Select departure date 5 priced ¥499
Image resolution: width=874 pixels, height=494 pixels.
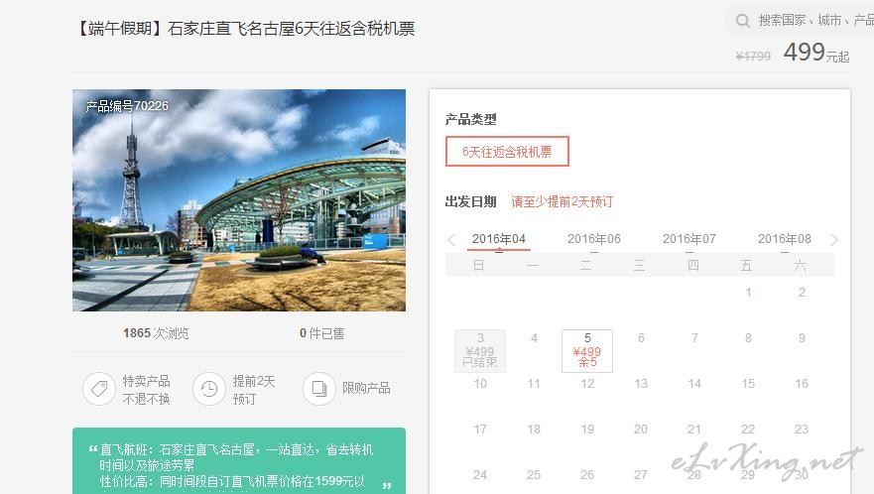587,351
